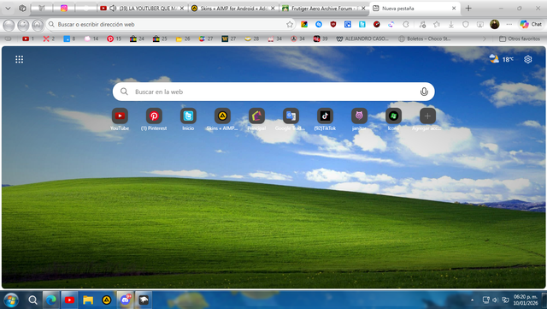Open Discord from the taskbar
The width and height of the screenshot is (547, 309).
pyautogui.click(x=126, y=300)
